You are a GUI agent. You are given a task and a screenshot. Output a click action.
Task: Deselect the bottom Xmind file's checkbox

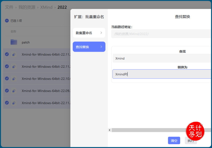pos(7,103)
